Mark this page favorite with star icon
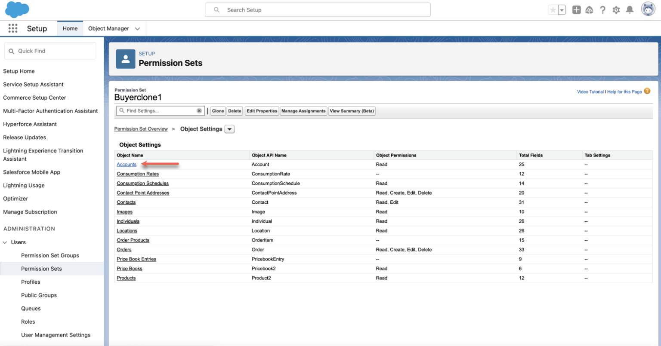Viewport: 661px width, 346px height. click(x=553, y=9)
